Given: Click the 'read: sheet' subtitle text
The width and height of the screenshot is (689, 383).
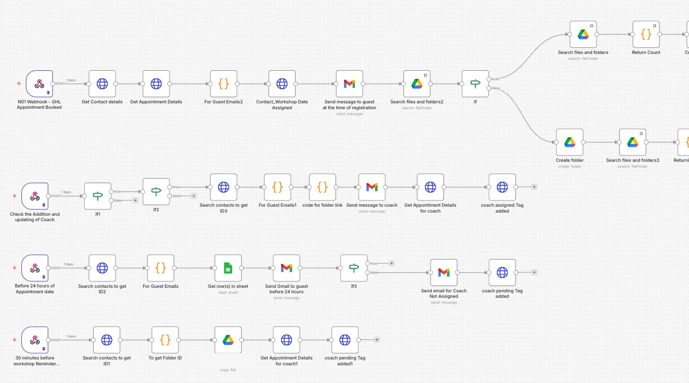Looking at the screenshot, I should pos(228,292).
